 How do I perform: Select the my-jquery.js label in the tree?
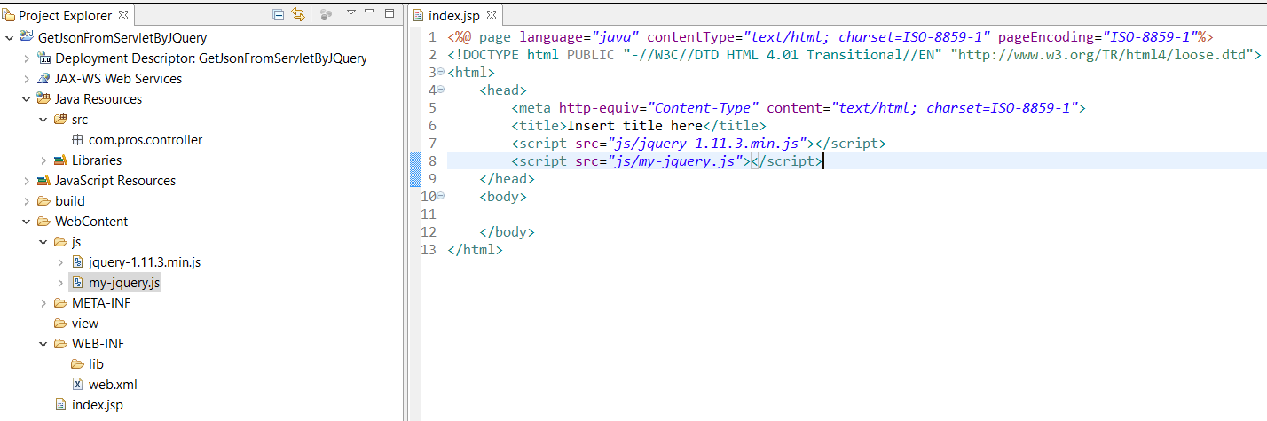pos(124,283)
